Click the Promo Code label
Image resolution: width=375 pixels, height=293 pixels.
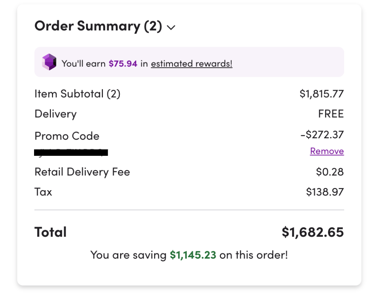67,136
